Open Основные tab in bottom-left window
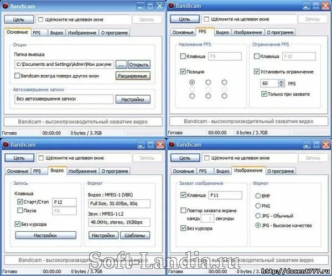Viewport: 332px width, 276px height. [x=18, y=171]
